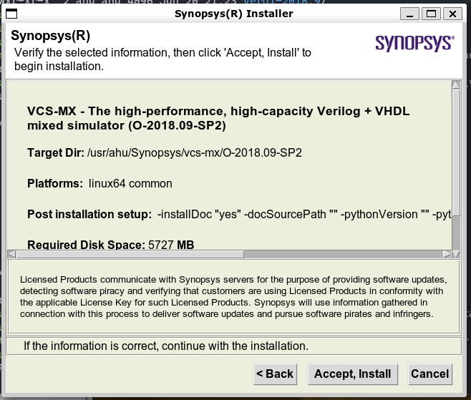471x400 pixels.
Task: Click the Accept, Install button
Action: coord(353,374)
